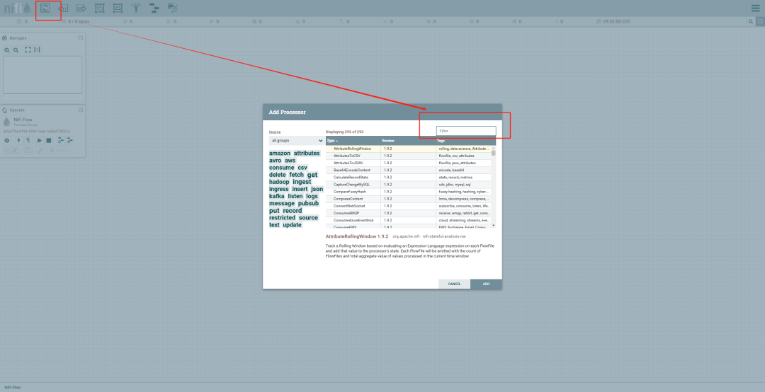Sort processors by Tags column
The width and height of the screenshot is (765, 392).
[465, 140]
